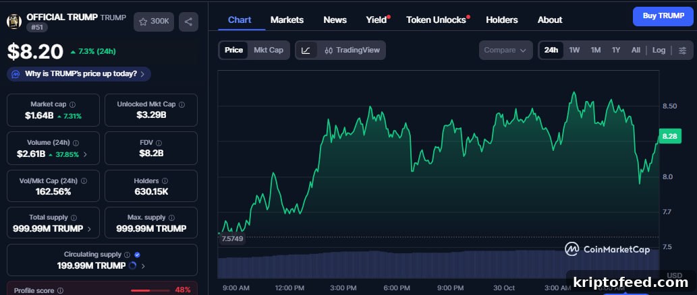
Task: Click the 48% profile score value
Action: 183,290
